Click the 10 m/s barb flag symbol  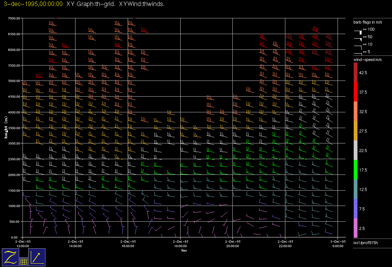[x=358, y=46]
